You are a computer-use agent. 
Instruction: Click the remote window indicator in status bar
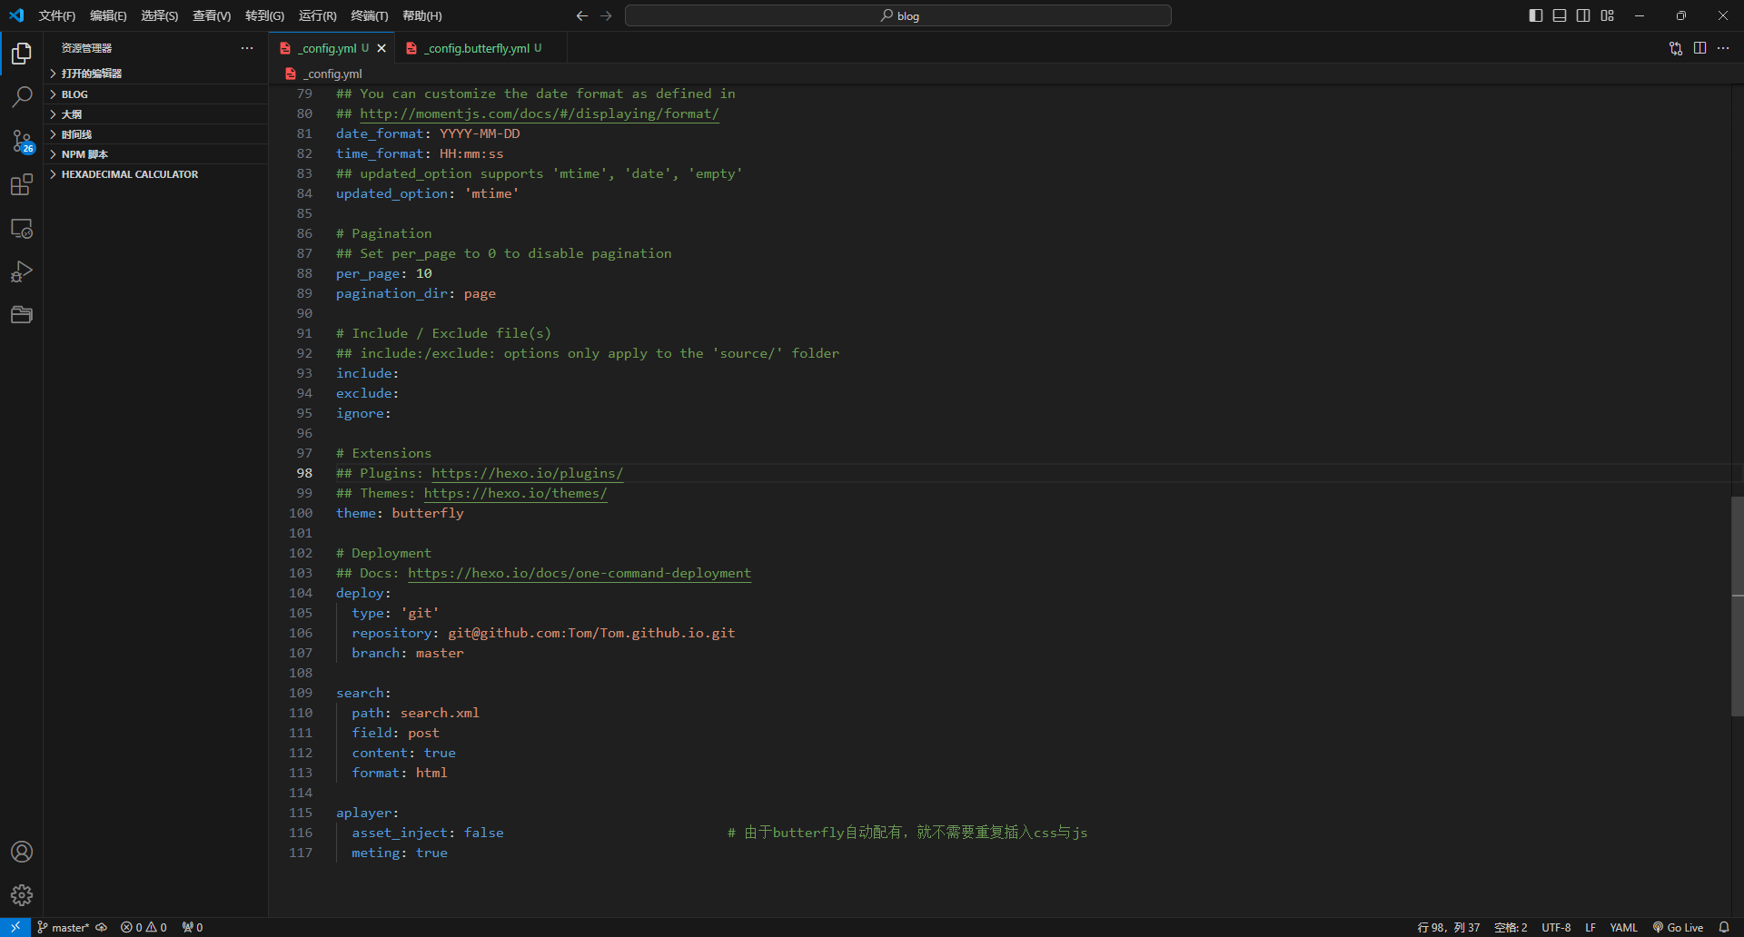[x=15, y=927]
